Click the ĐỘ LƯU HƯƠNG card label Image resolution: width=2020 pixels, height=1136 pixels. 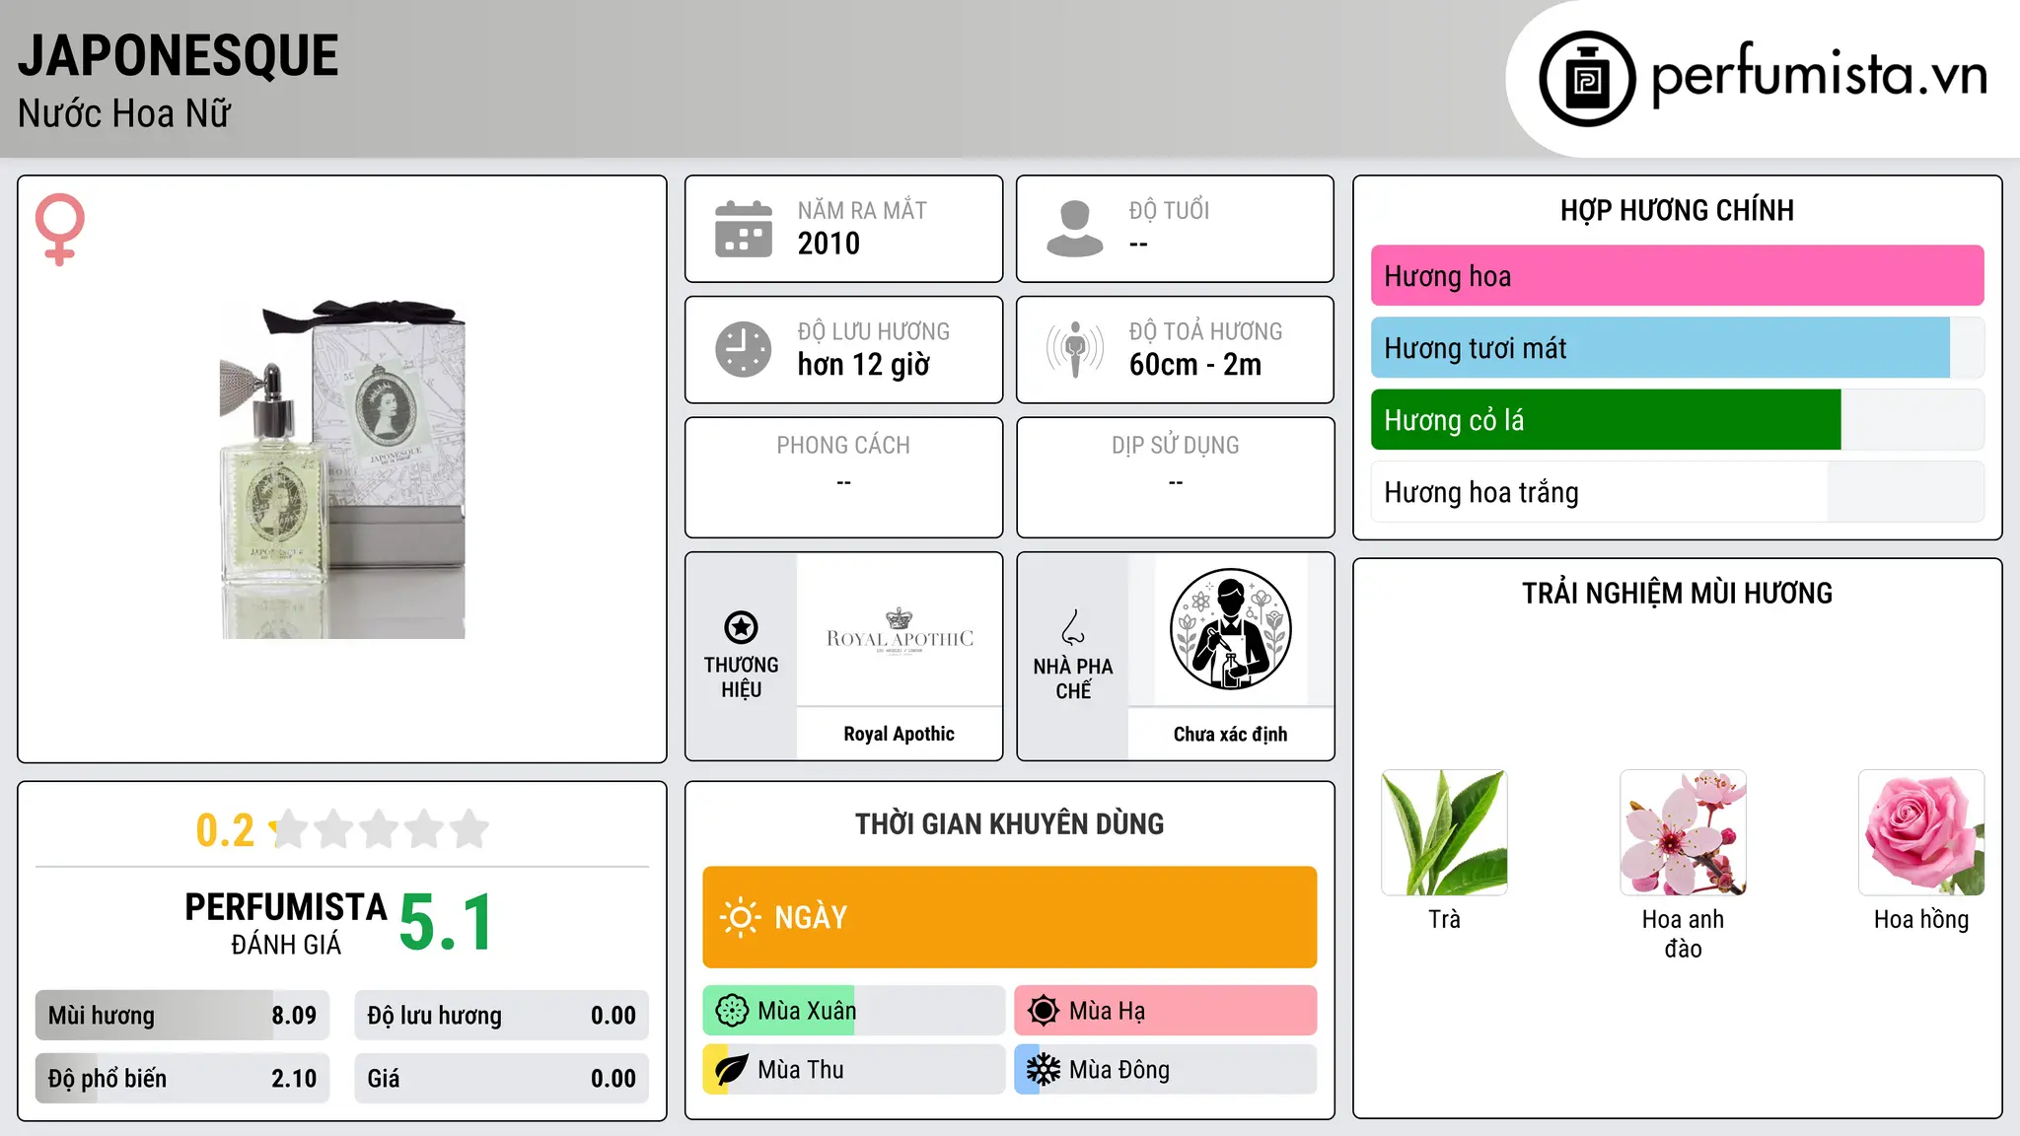(x=873, y=331)
